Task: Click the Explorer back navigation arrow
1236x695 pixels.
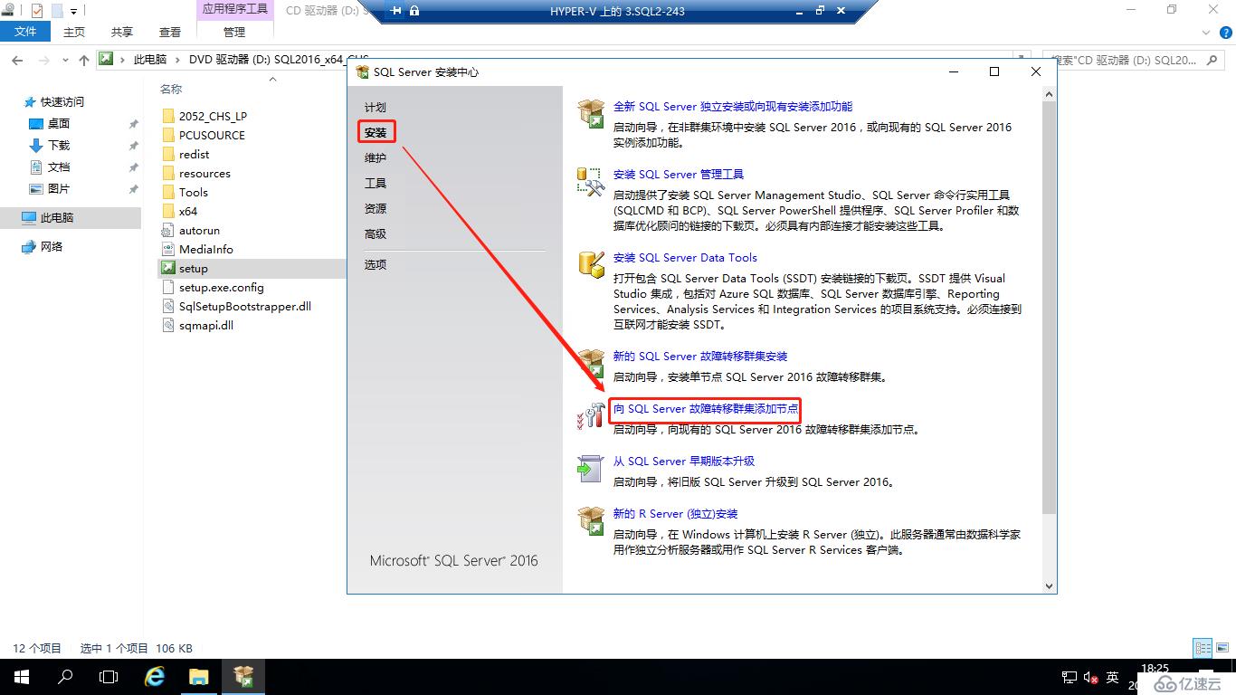Action: [x=17, y=60]
